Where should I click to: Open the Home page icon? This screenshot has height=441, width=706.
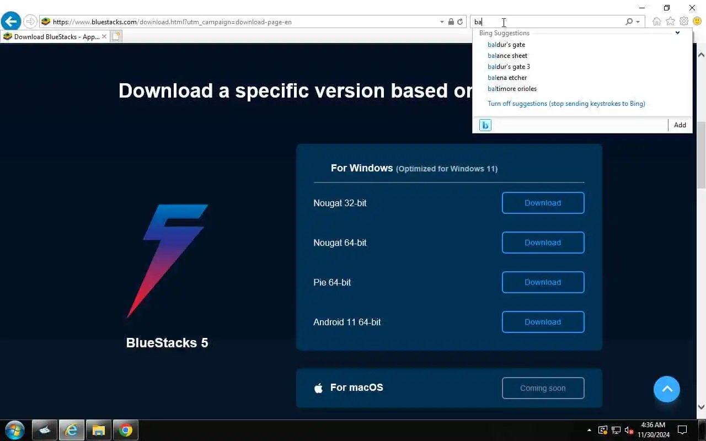click(656, 21)
